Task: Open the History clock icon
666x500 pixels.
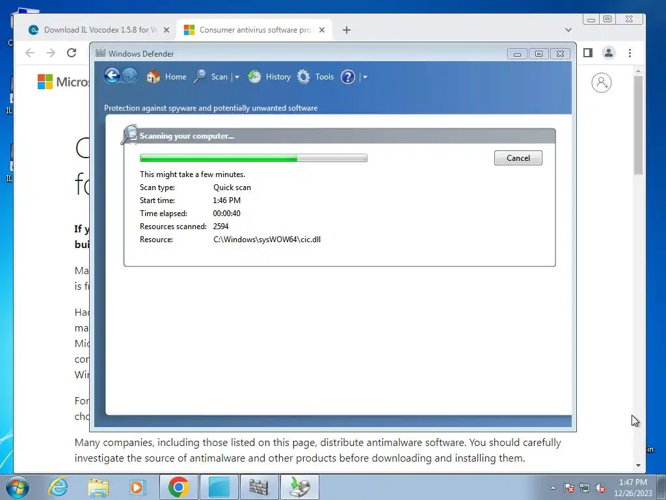Action: click(x=254, y=77)
